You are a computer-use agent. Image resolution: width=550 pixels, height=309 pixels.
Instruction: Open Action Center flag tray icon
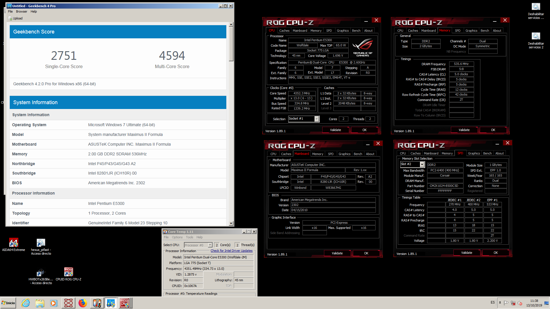506,303
